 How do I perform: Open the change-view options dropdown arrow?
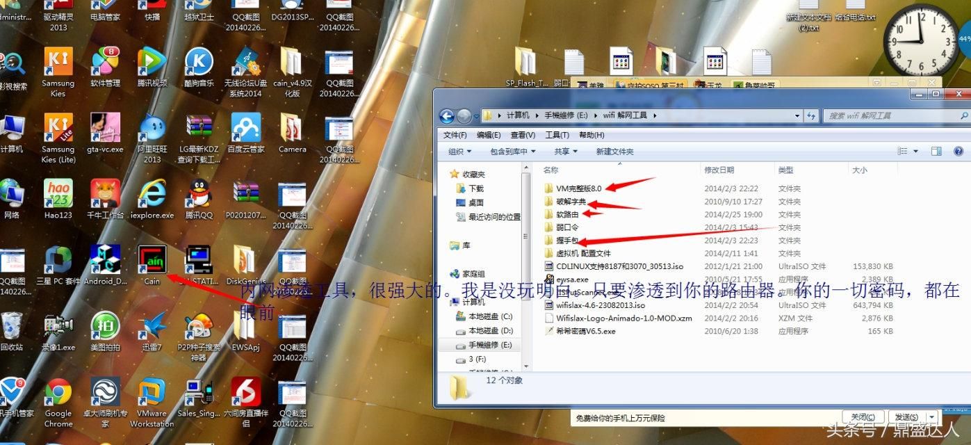(x=915, y=151)
